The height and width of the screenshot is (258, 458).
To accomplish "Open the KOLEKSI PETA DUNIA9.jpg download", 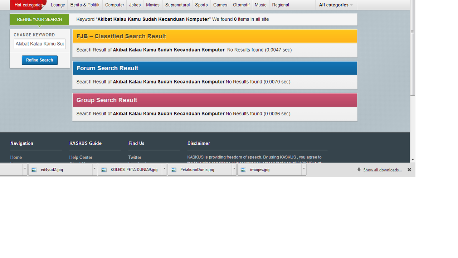I will tap(130, 169).
